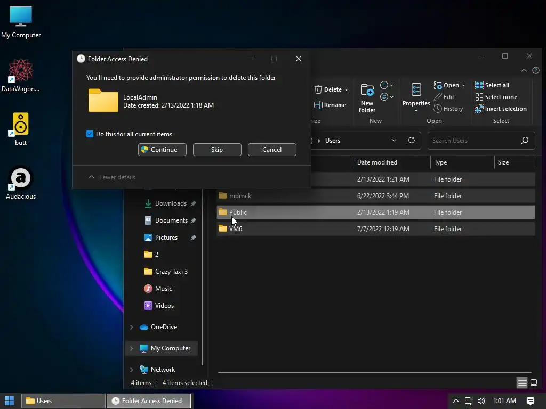Click Edit in the ribbon
This screenshot has height=409, width=546.
tap(444, 97)
